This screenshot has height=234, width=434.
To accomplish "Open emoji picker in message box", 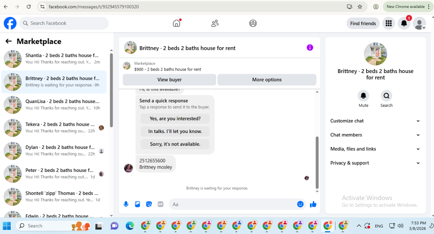I will [300, 204].
